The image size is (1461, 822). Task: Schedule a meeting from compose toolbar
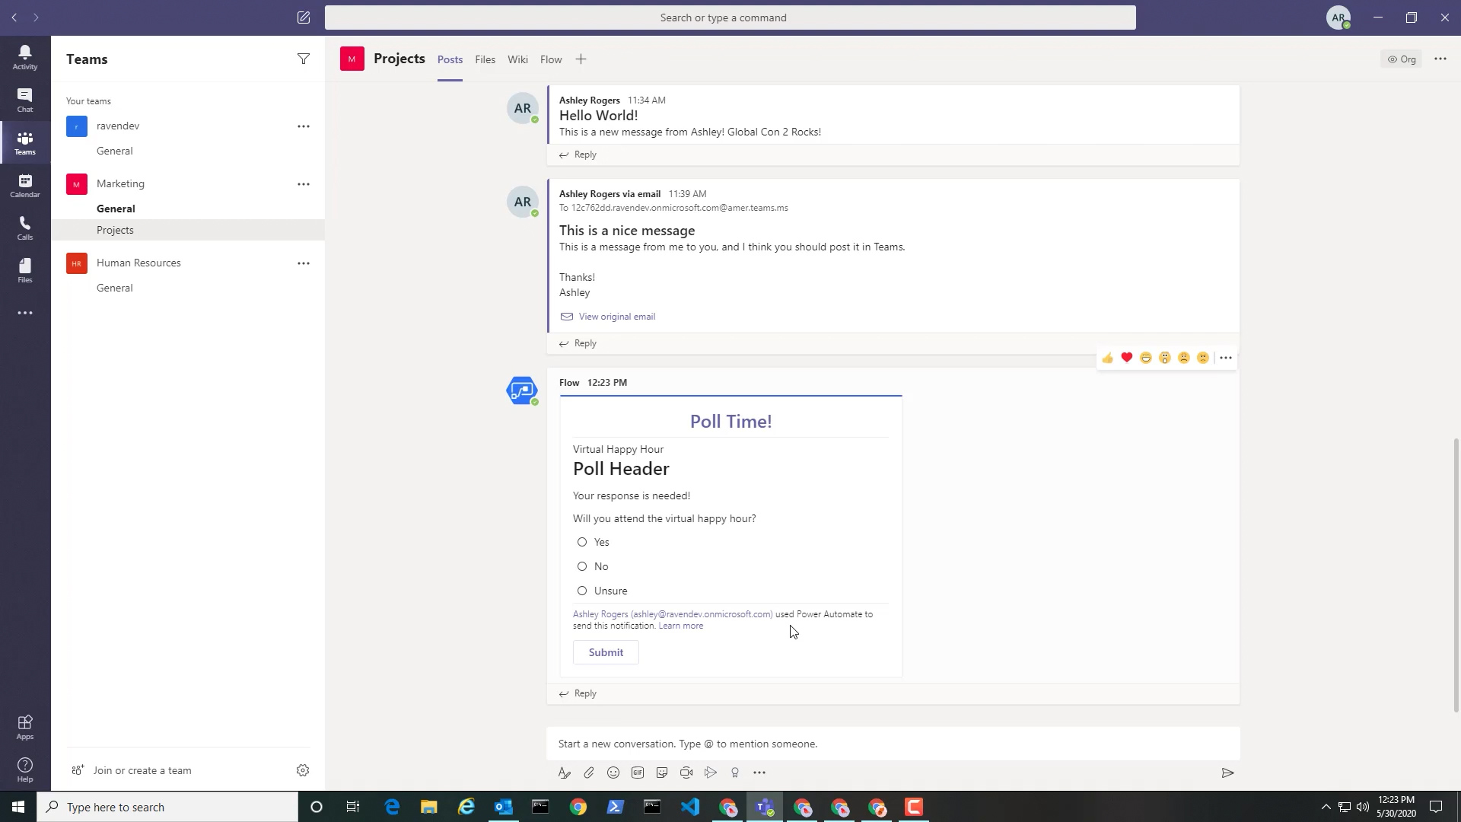pyautogui.click(x=686, y=773)
